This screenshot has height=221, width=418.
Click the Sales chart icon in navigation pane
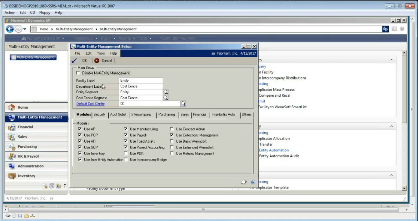11,137
